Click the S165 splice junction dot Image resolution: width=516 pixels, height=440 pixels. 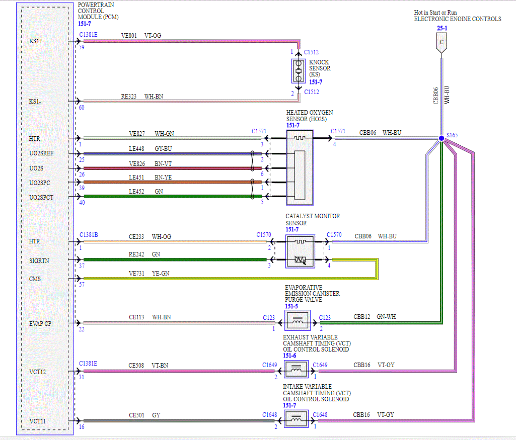441,138
